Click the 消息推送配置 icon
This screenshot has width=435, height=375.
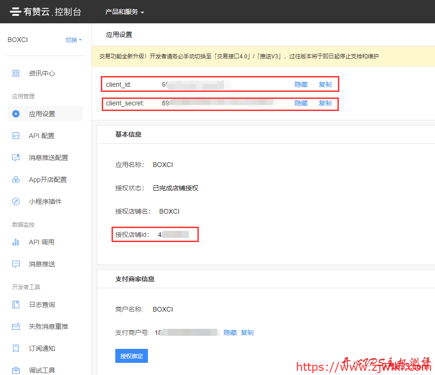[x=16, y=157]
